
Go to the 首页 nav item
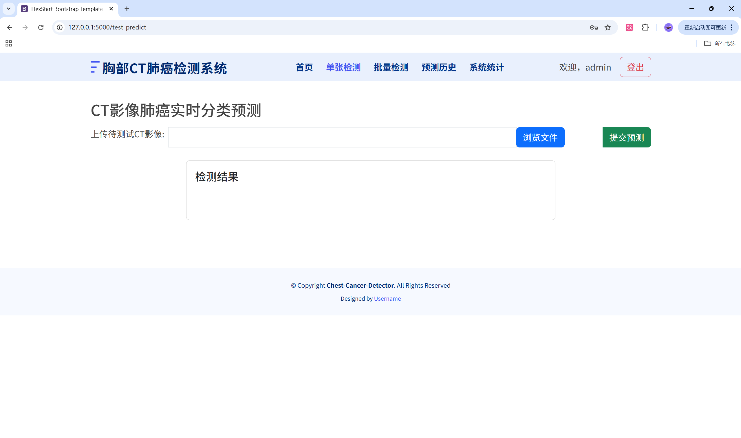coord(304,67)
